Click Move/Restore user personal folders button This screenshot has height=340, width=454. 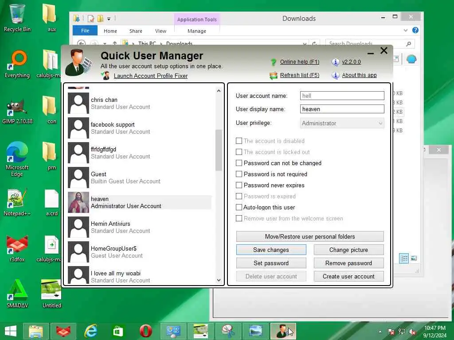[x=310, y=236]
